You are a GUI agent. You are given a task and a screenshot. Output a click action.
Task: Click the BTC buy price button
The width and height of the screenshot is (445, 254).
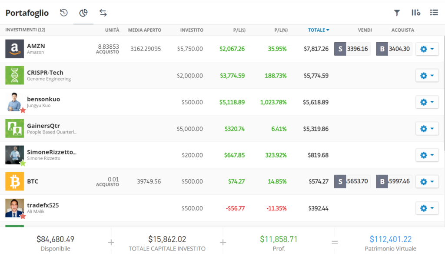click(394, 181)
